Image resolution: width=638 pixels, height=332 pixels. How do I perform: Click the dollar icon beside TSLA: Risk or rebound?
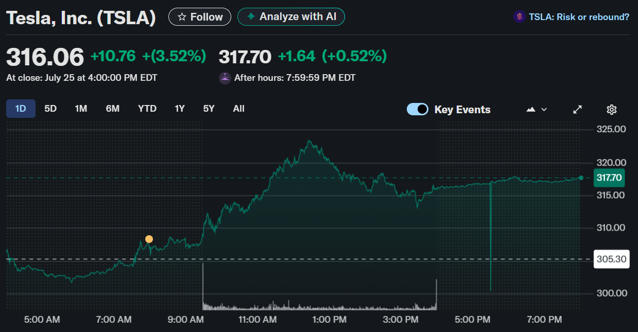coord(520,17)
